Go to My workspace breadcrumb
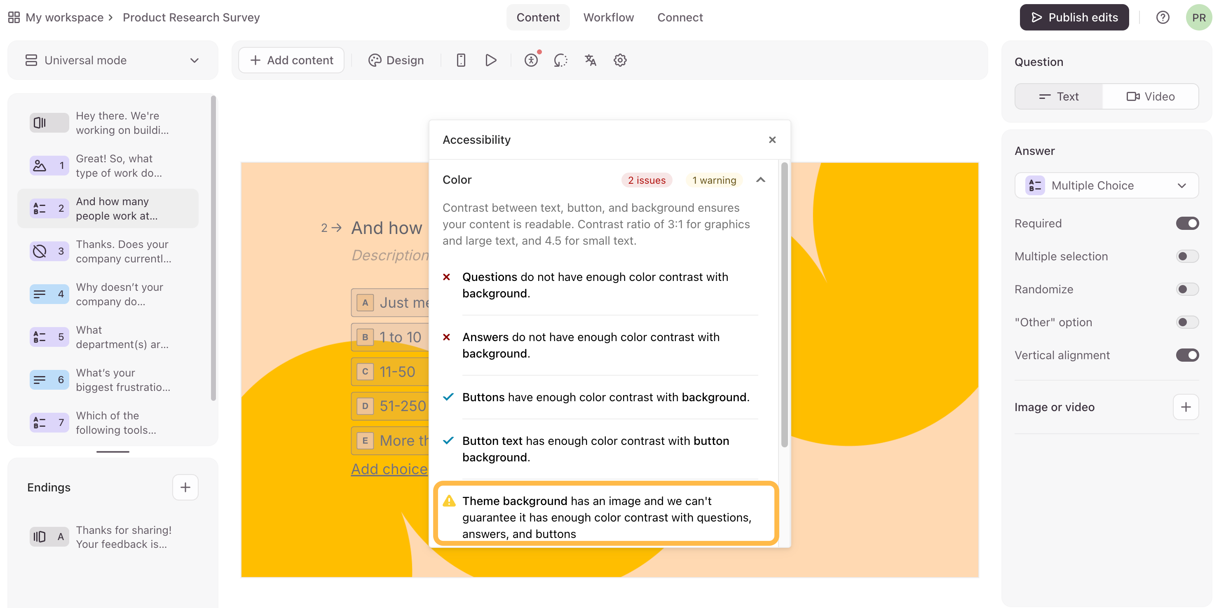This screenshot has height=608, width=1219. pos(64,17)
